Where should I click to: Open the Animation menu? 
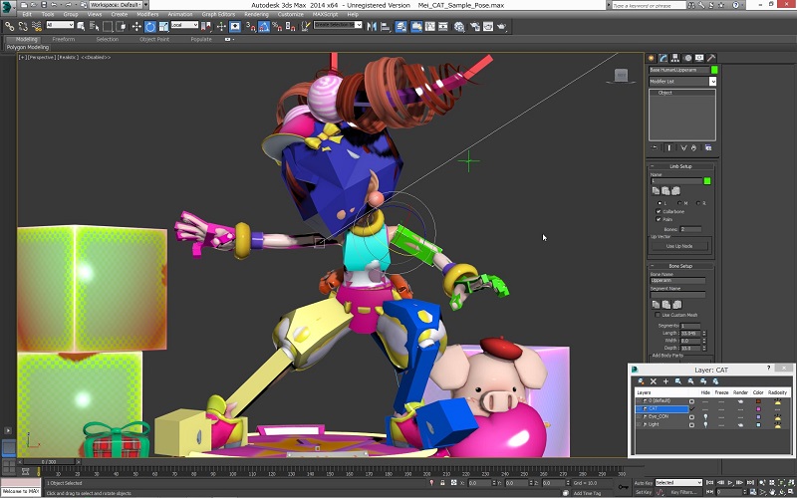tap(180, 14)
